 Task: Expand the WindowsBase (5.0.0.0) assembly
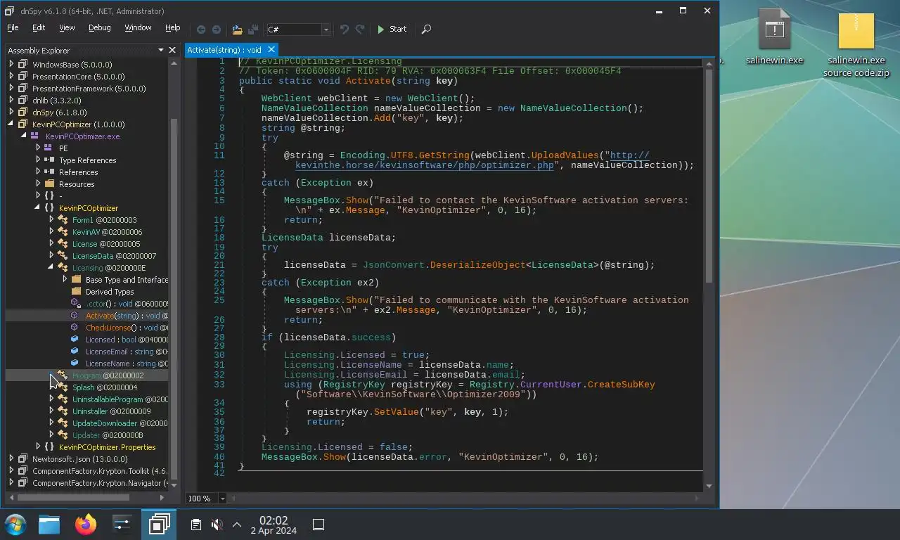point(11,64)
